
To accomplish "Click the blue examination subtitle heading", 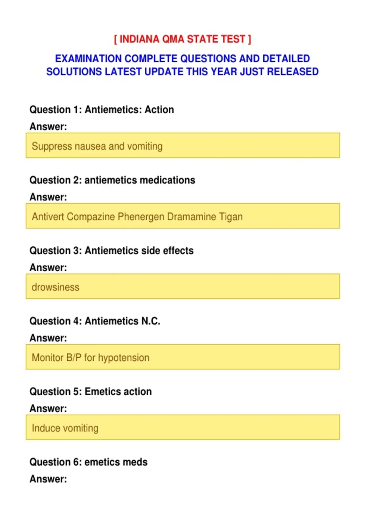I will (182, 65).
